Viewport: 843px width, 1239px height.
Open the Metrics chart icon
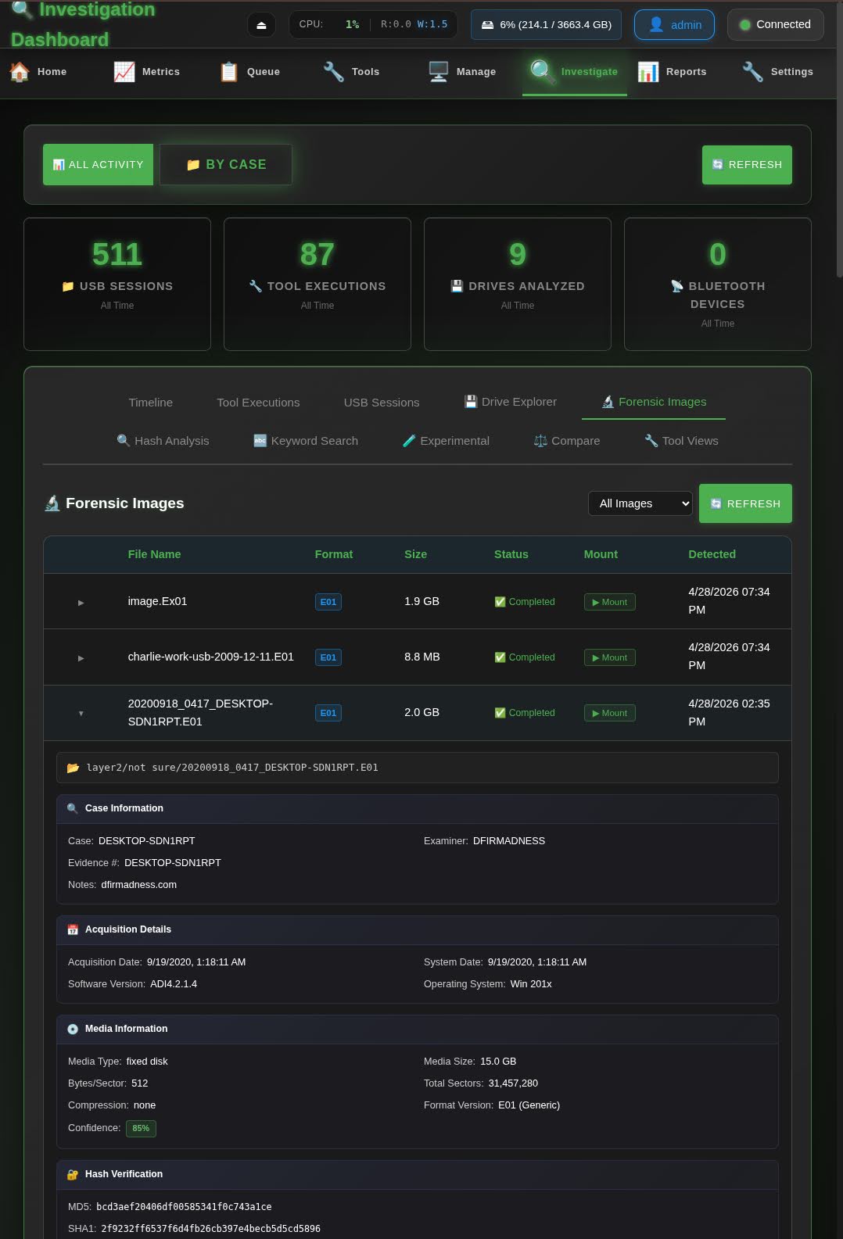point(124,72)
